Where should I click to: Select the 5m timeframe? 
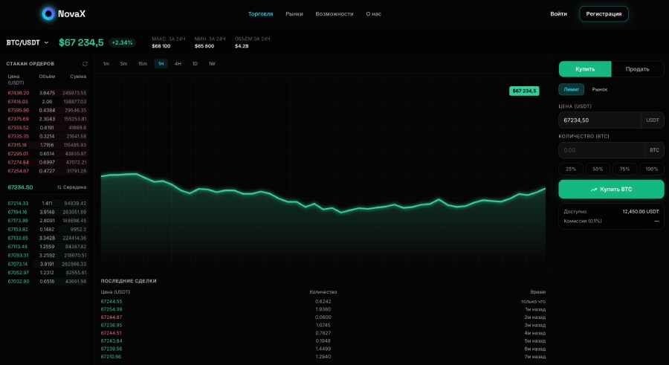pyautogui.click(x=123, y=64)
